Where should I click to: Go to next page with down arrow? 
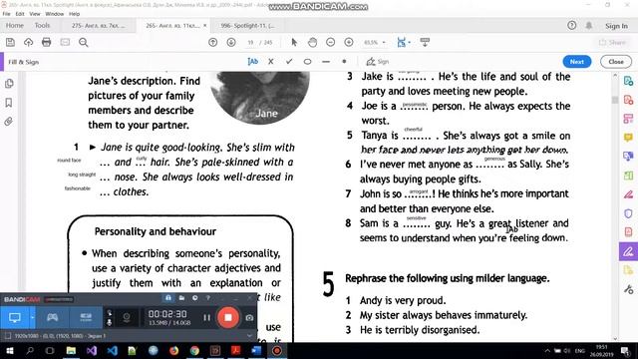[x=231, y=42]
